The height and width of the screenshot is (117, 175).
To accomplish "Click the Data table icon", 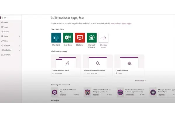I will tap(2, 36).
